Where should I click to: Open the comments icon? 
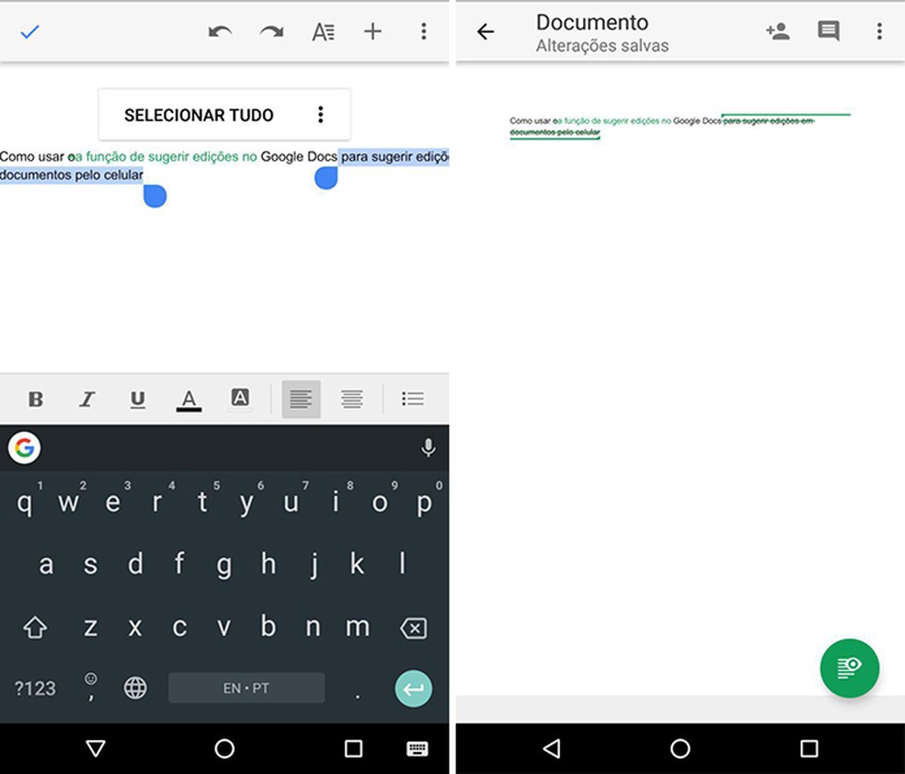point(827,30)
